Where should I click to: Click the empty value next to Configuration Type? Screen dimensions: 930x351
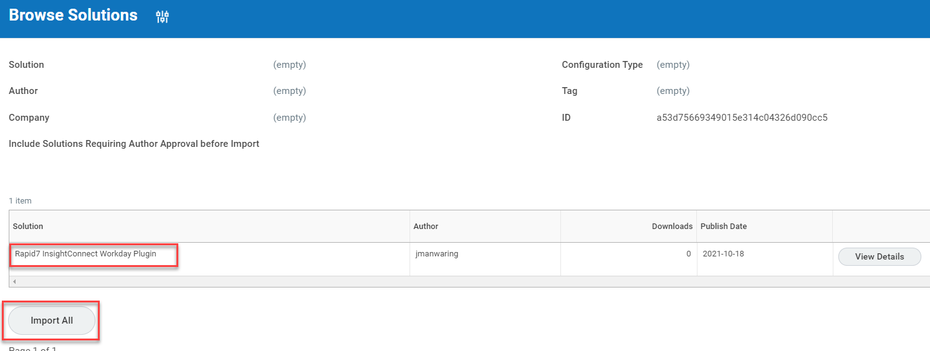pos(673,65)
